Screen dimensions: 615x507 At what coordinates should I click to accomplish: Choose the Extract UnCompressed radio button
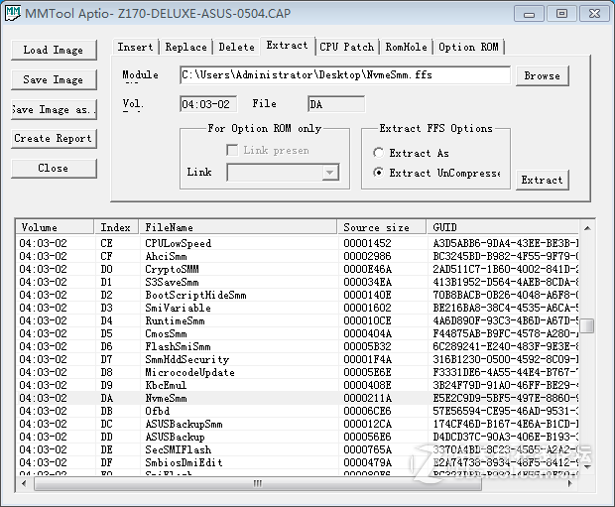pyautogui.click(x=379, y=173)
